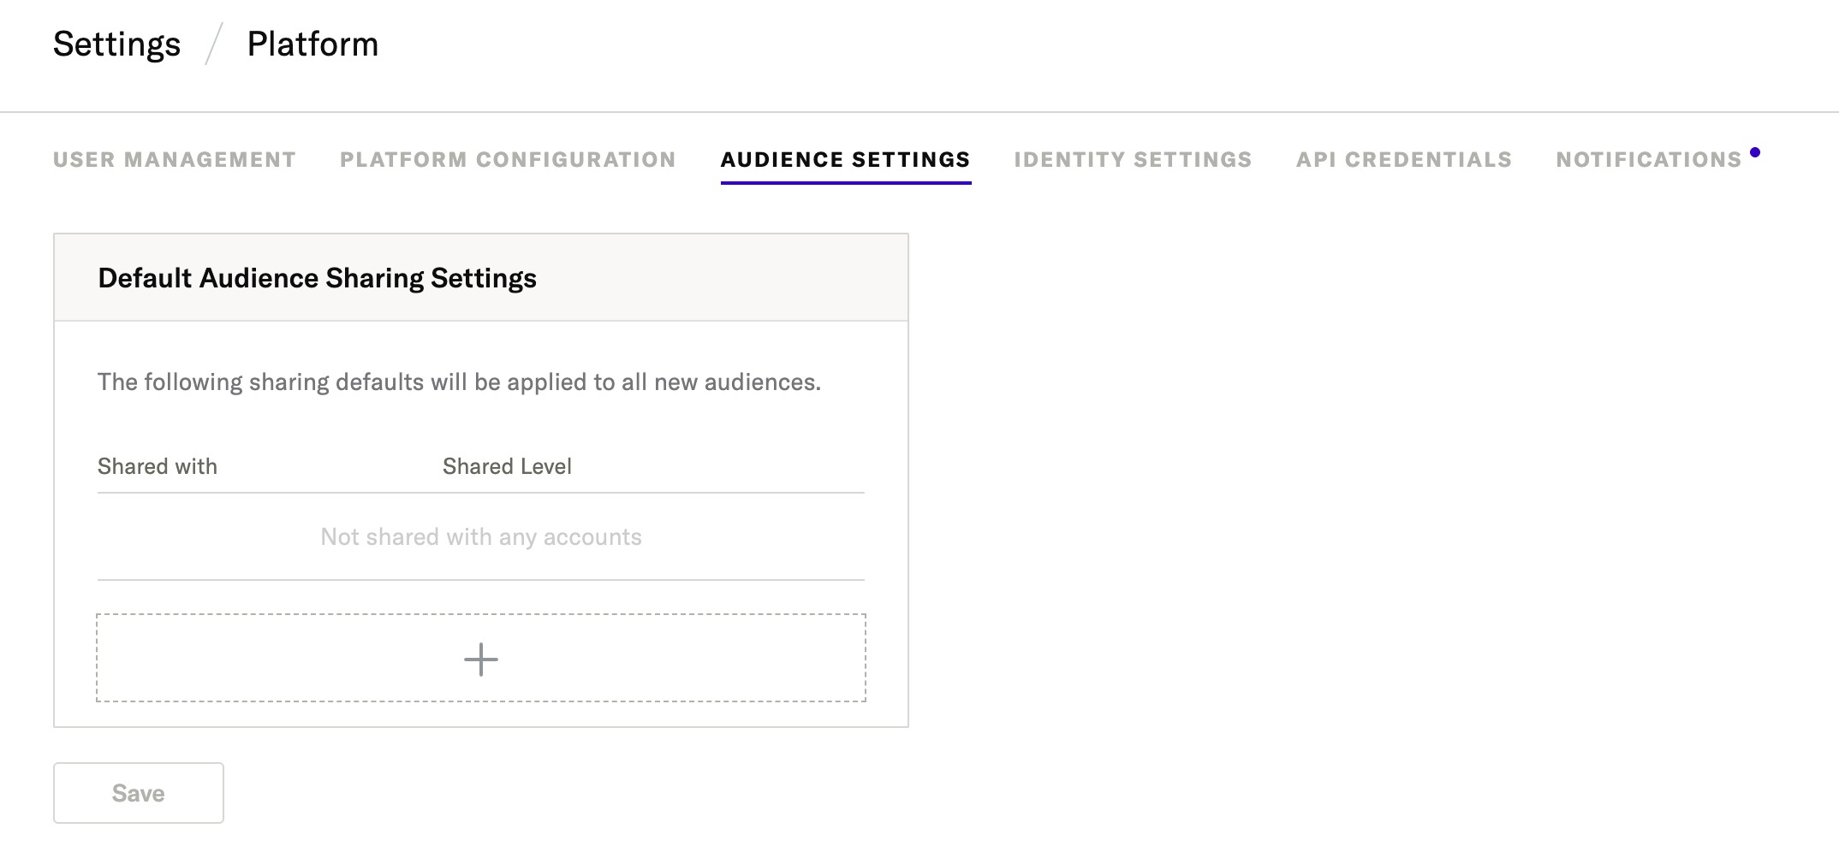Click the left edge of the dashed add box
1839x852 pixels.
pyautogui.click(x=99, y=658)
